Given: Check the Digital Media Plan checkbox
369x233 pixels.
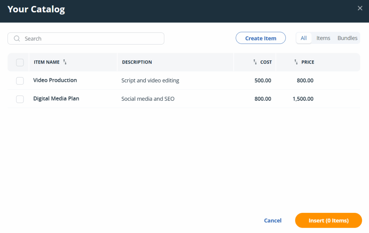Looking at the screenshot, I should click(20, 99).
